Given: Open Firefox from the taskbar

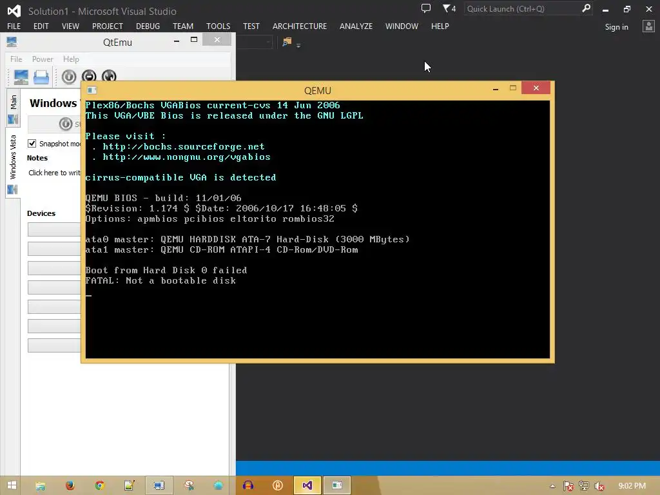Looking at the screenshot, I should 70,486.
